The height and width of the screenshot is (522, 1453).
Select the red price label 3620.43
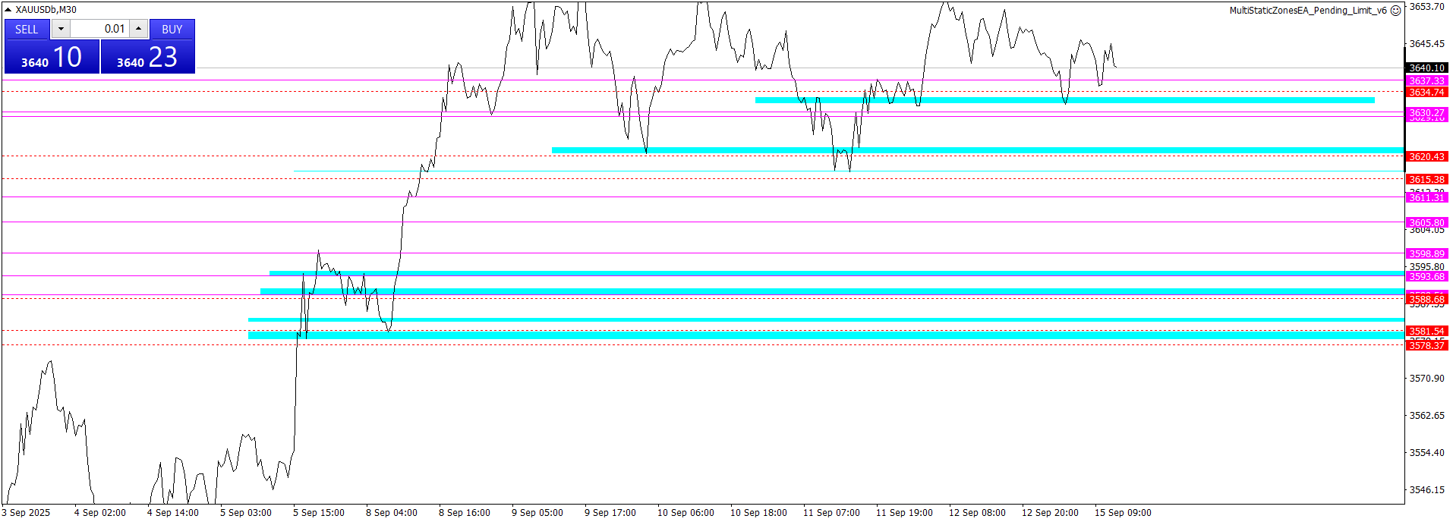pos(1427,156)
